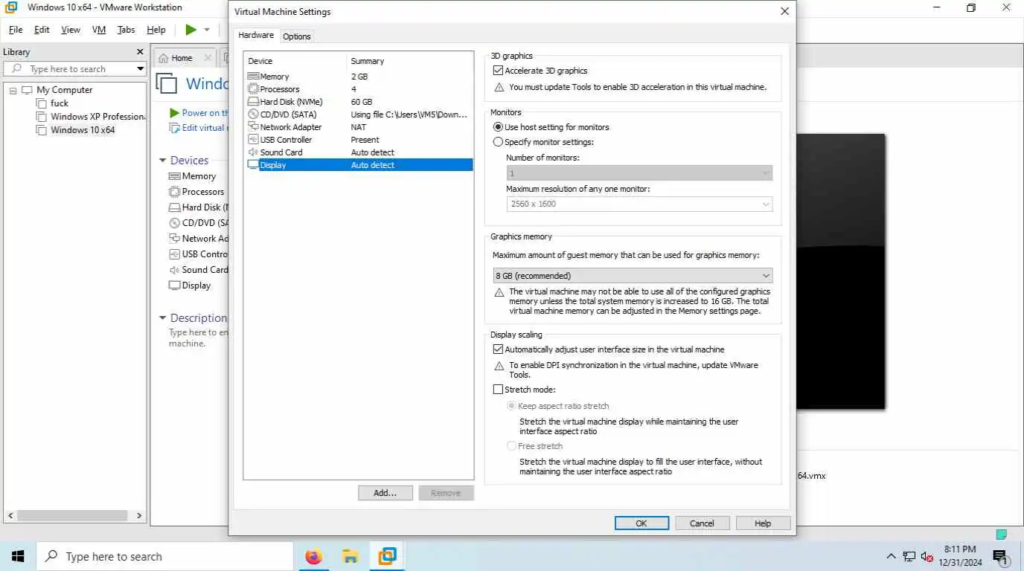Click USB Controller icon in main window Devices

[175, 254]
